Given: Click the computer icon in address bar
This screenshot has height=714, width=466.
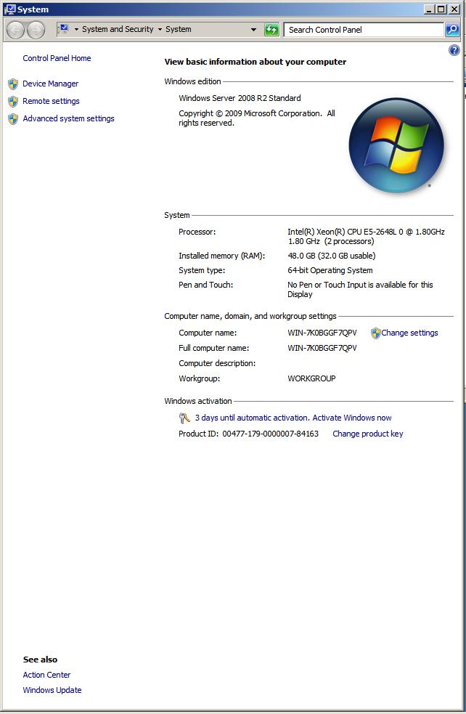Looking at the screenshot, I should pos(64,29).
